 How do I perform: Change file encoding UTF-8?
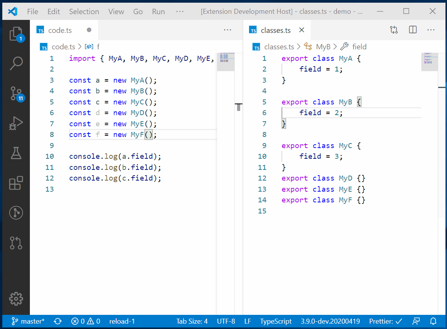click(226, 321)
